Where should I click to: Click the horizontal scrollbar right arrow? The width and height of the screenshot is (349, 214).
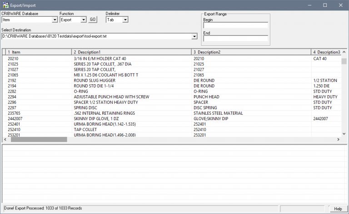(338, 140)
